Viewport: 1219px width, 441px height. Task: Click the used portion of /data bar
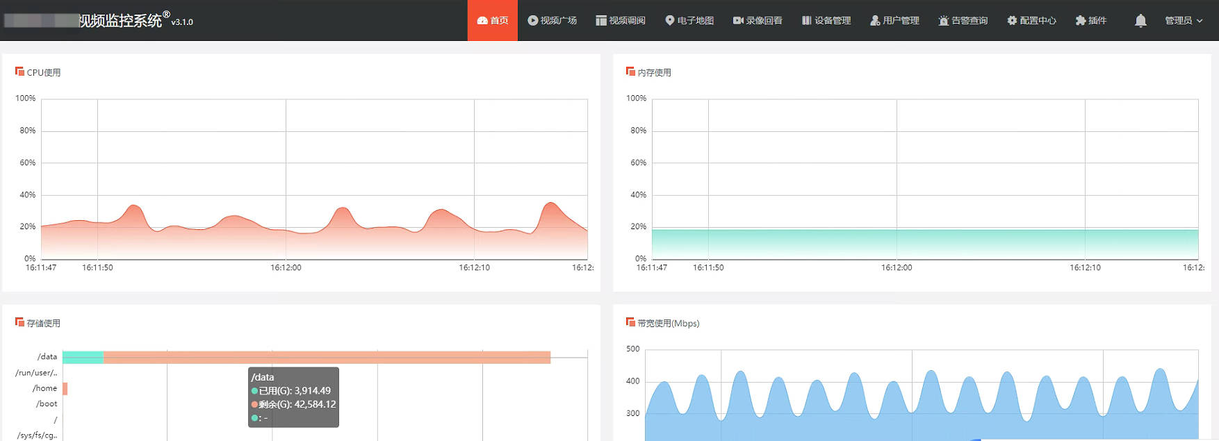pos(83,357)
